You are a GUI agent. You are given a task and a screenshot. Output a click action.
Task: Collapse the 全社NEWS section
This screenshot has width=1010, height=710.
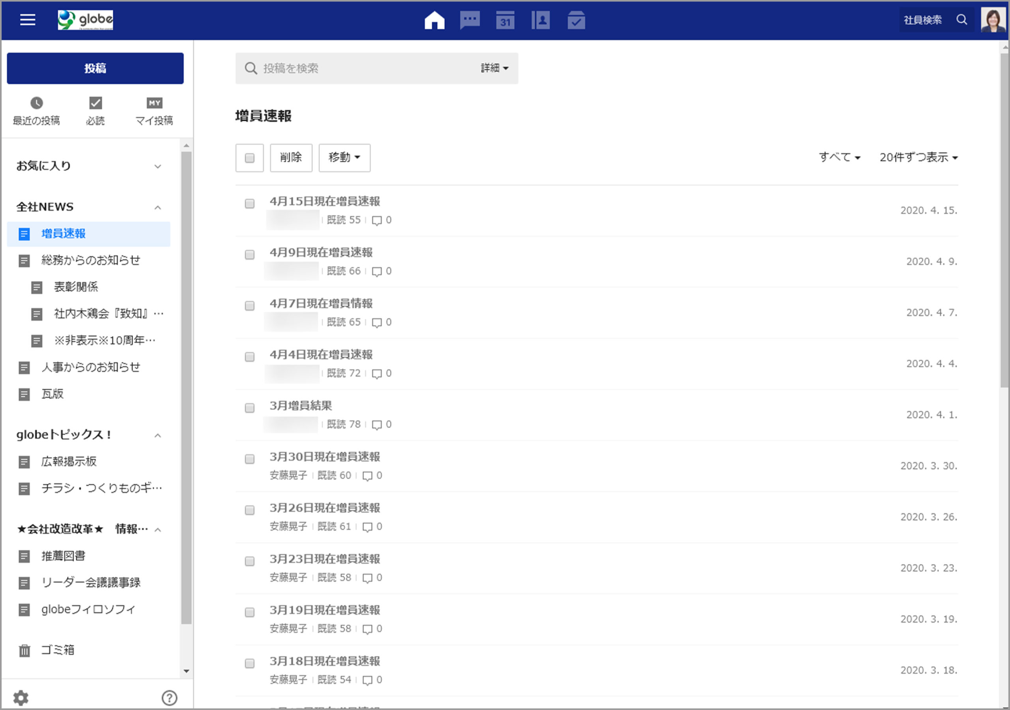point(158,207)
